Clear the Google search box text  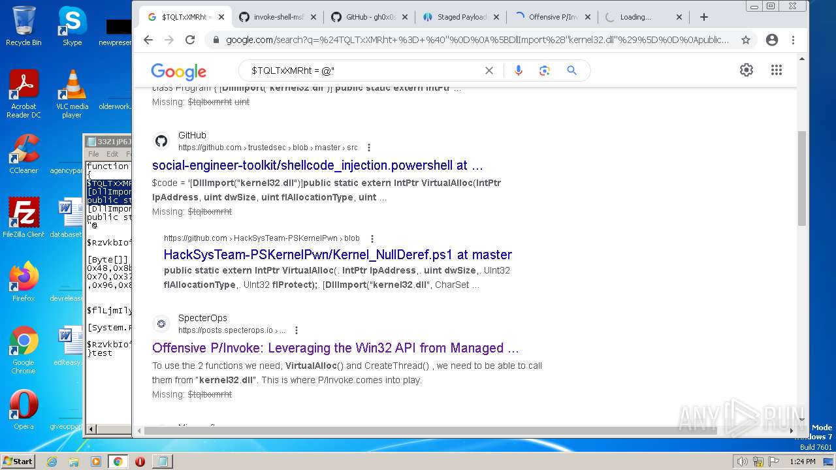489,70
